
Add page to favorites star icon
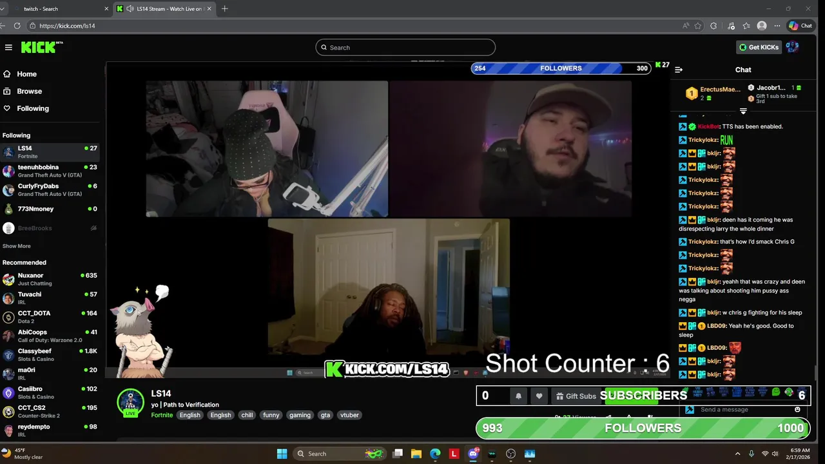coord(698,26)
